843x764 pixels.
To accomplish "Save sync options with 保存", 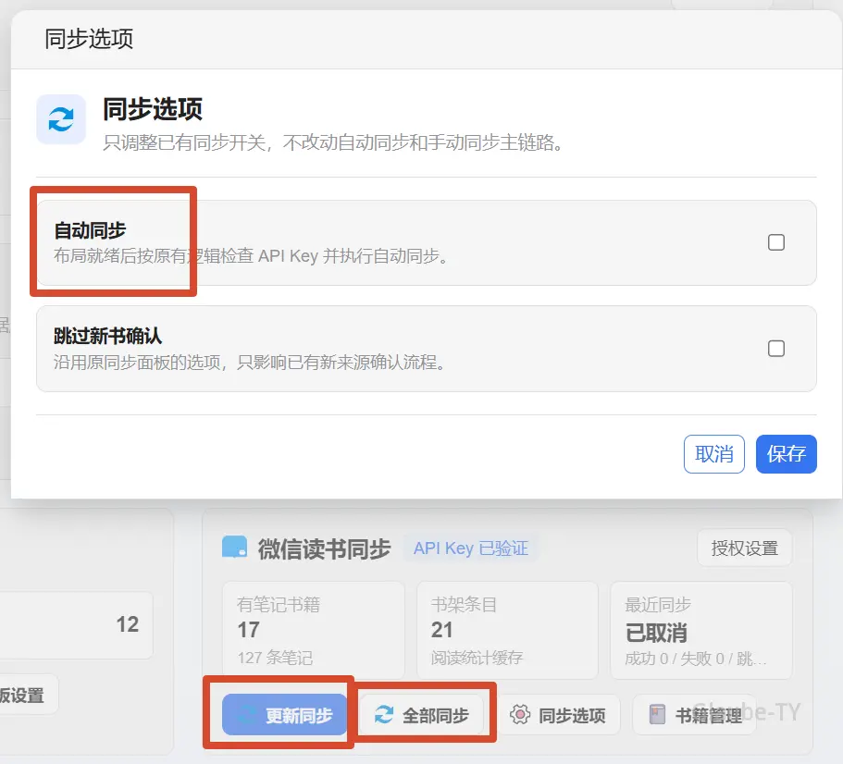I will [786, 454].
